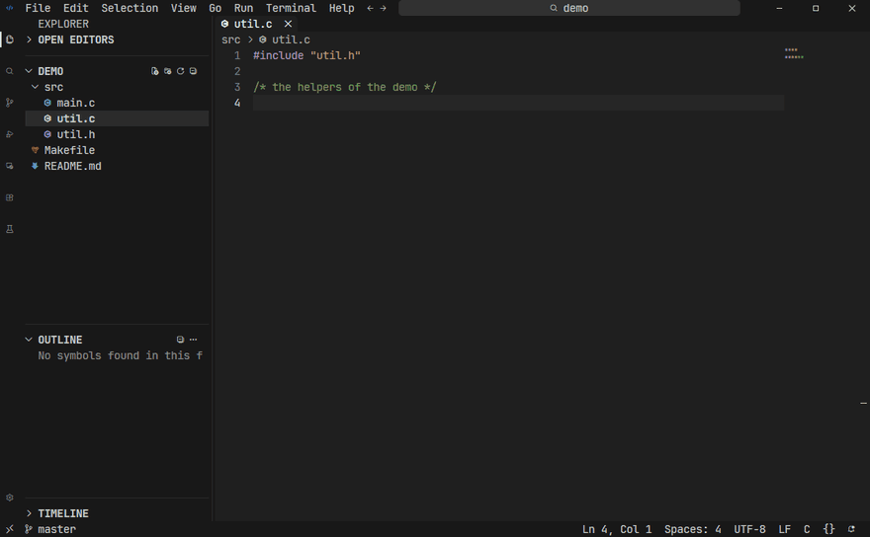Refresh the DEMO explorer
The image size is (870, 537).
tap(180, 71)
